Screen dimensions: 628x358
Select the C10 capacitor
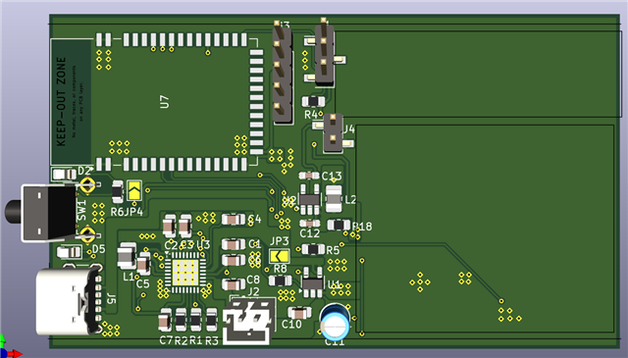(299, 312)
